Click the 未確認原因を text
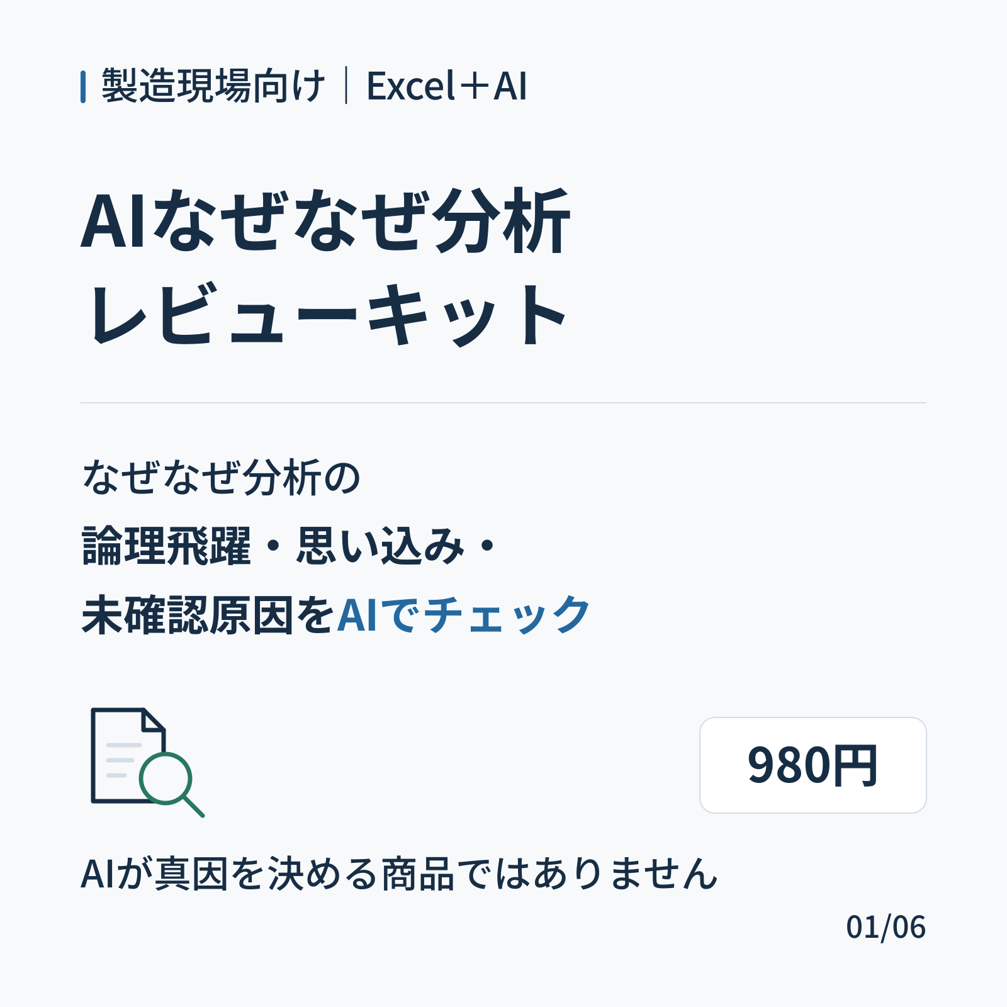This screenshot has width=1007, height=1007. (208, 615)
